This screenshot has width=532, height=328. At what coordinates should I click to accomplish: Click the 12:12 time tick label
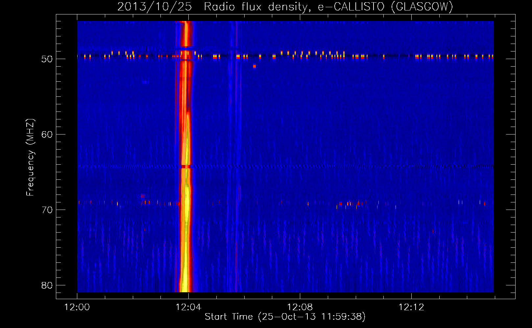click(411, 307)
